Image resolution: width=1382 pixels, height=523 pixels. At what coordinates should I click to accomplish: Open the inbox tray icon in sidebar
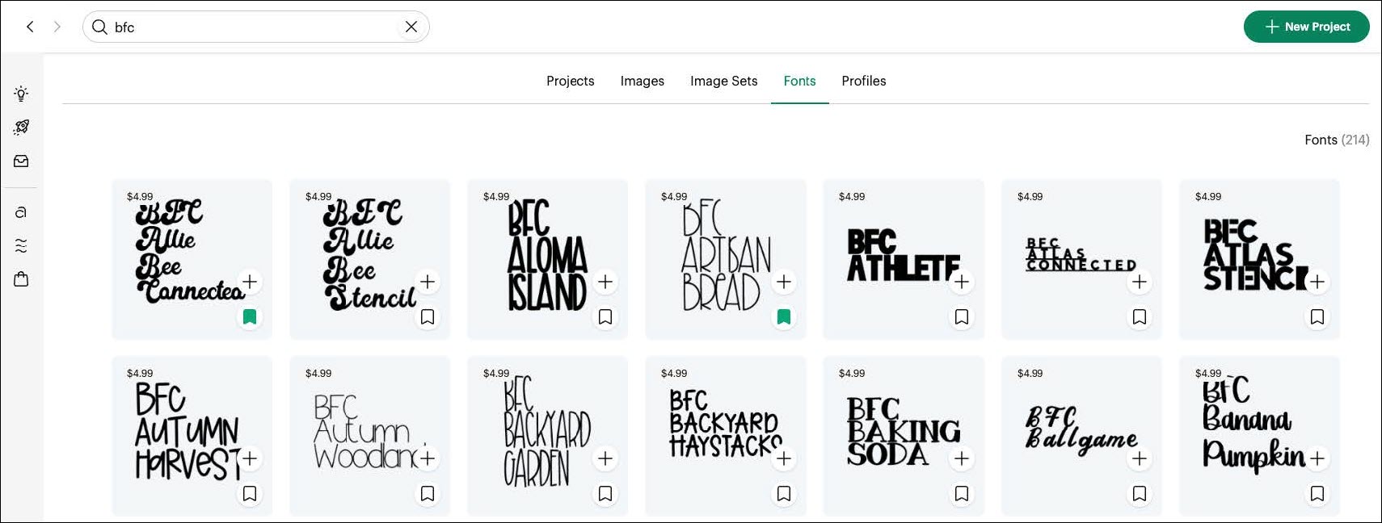[21, 161]
